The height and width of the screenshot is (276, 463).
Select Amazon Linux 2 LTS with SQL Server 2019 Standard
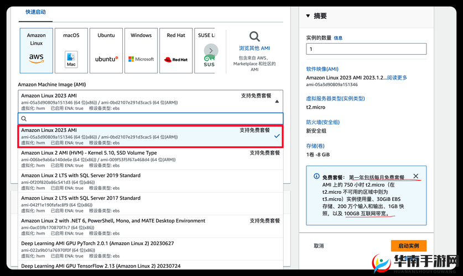pyautogui.click(x=150, y=182)
